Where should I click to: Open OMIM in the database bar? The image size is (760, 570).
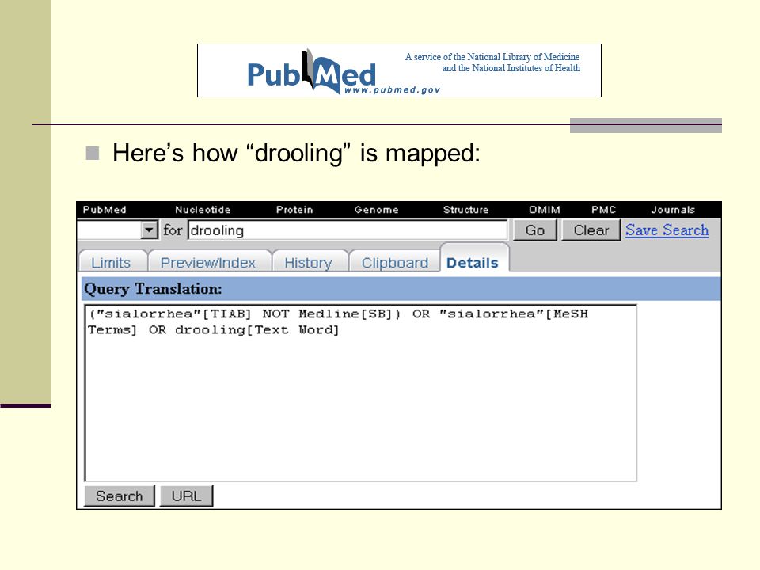click(545, 210)
